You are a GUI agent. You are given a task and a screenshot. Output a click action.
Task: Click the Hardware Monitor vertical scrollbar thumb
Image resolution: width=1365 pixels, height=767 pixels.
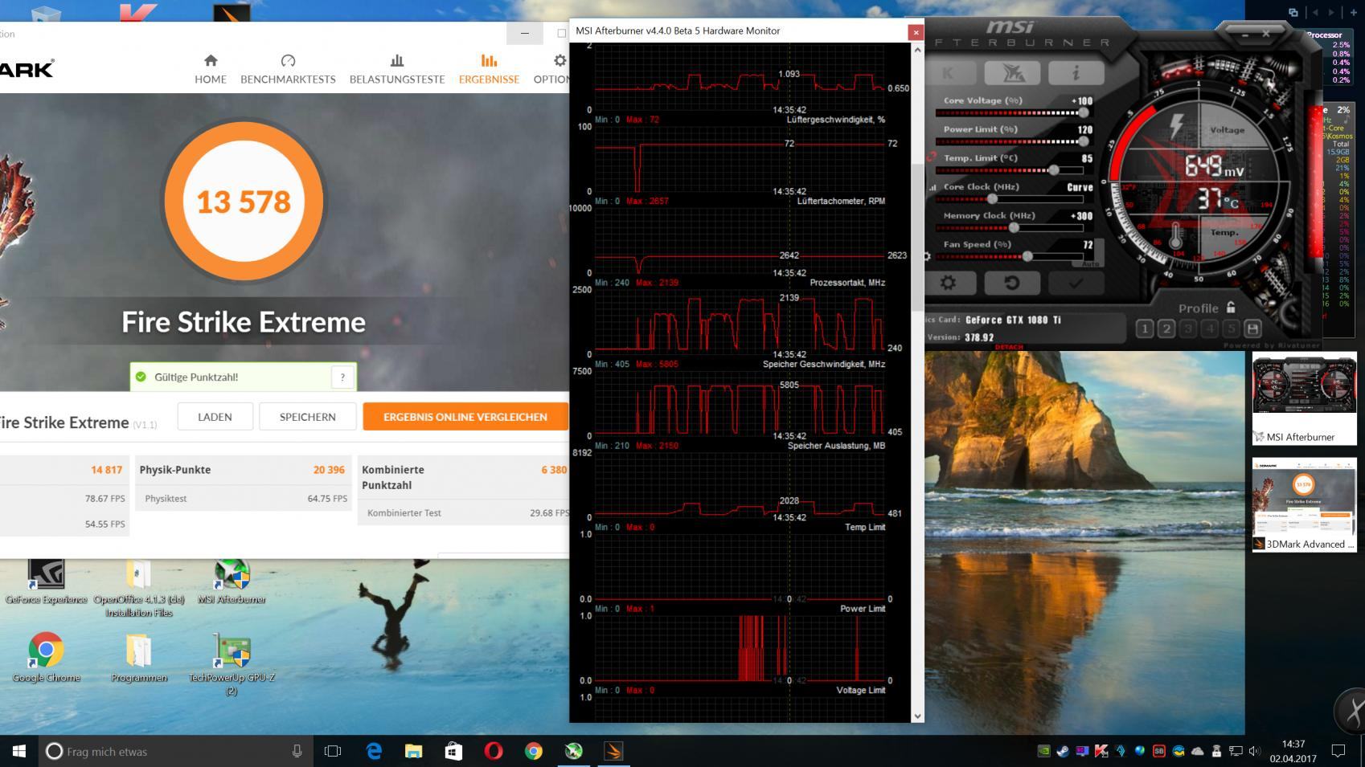tap(917, 237)
